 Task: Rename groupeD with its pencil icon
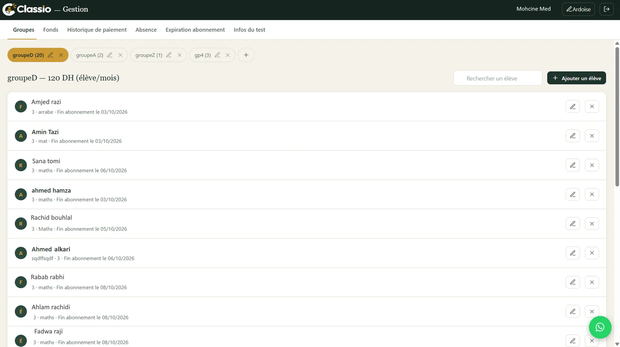tap(50, 55)
